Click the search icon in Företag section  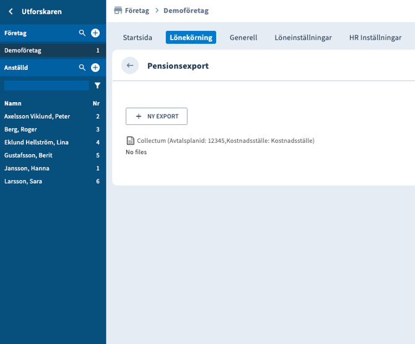click(82, 33)
